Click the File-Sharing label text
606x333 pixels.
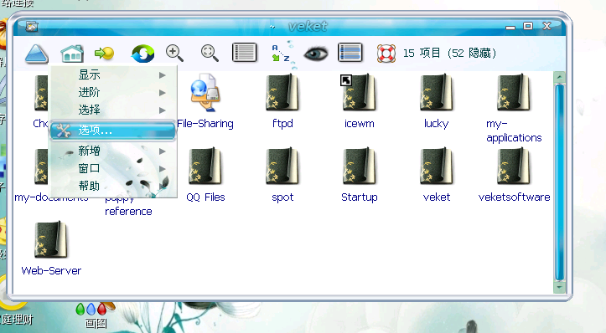pos(205,124)
